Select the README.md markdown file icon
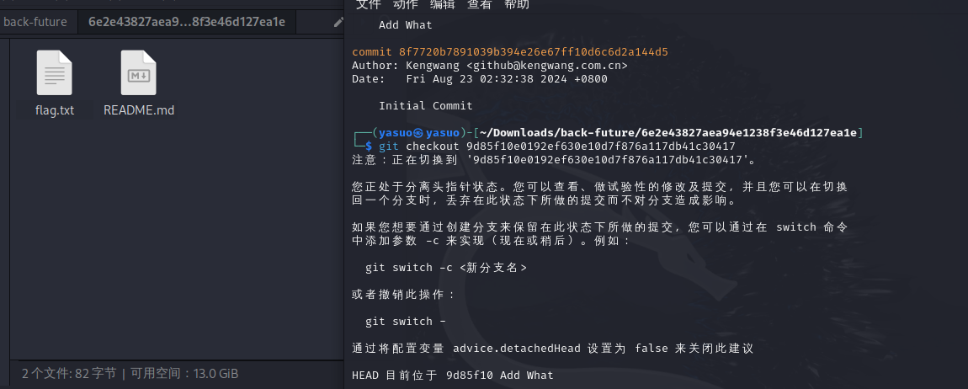 [139, 72]
